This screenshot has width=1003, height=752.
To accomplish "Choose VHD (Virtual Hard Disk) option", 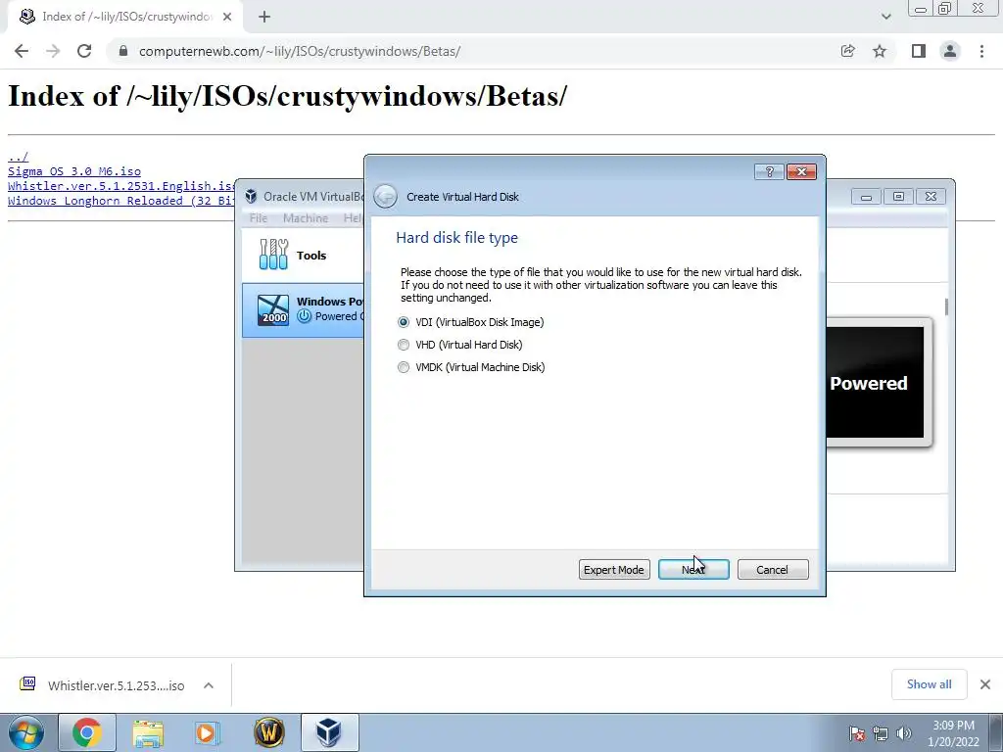I will click(x=403, y=345).
